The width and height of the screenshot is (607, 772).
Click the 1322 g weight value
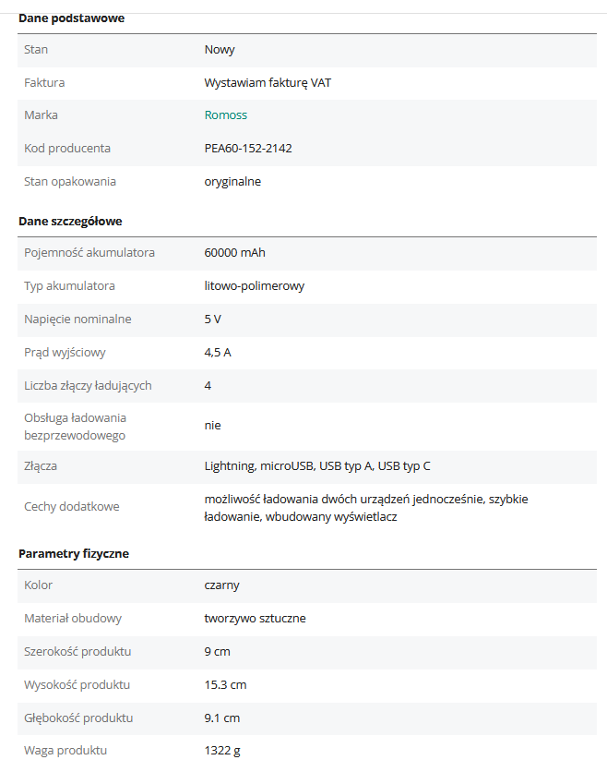[x=222, y=751]
